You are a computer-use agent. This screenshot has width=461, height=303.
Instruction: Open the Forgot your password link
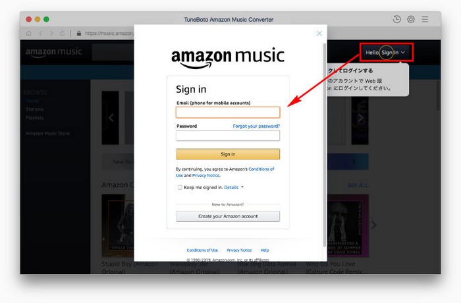pos(256,126)
